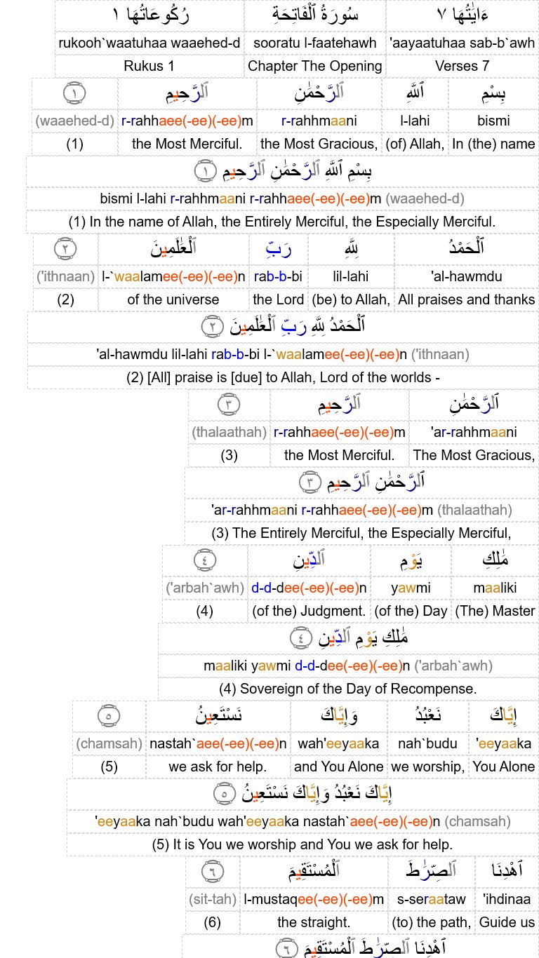Select the word translation "Guide us"
The width and height of the screenshot is (539, 958).
(507, 922)
